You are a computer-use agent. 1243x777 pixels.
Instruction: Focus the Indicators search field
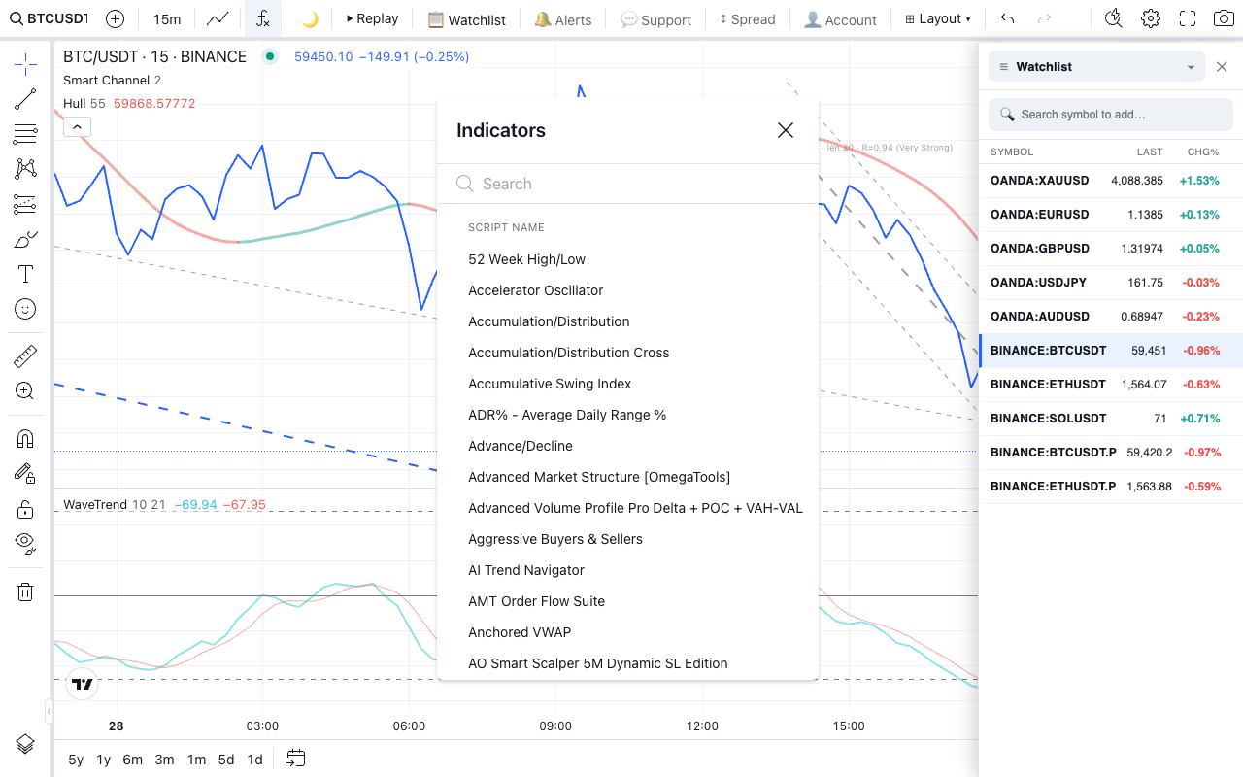627,184
